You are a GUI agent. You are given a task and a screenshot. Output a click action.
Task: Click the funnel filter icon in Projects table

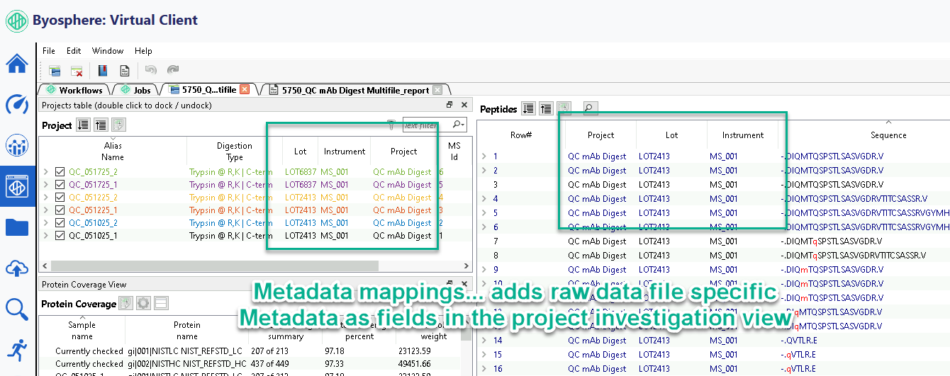[x=391, y=125]
